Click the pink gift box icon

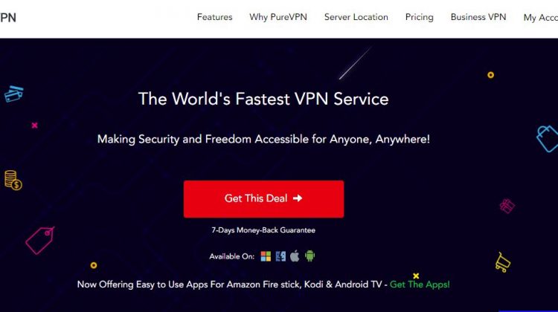[507, 206]
